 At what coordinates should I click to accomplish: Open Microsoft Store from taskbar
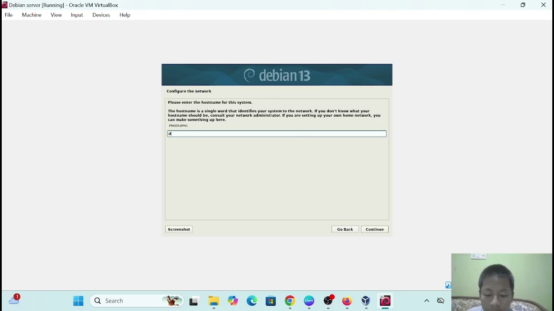coord(271,301)
